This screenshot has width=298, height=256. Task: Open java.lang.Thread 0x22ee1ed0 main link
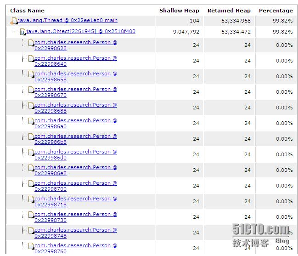[x=67, y=20]
